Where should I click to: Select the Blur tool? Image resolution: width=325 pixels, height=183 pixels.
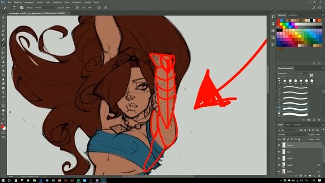[x=3, y=79]
